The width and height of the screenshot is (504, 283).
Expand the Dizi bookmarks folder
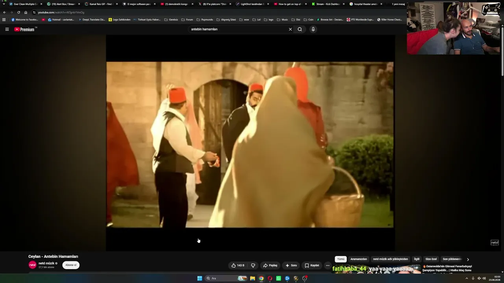[x=296, y=20]
